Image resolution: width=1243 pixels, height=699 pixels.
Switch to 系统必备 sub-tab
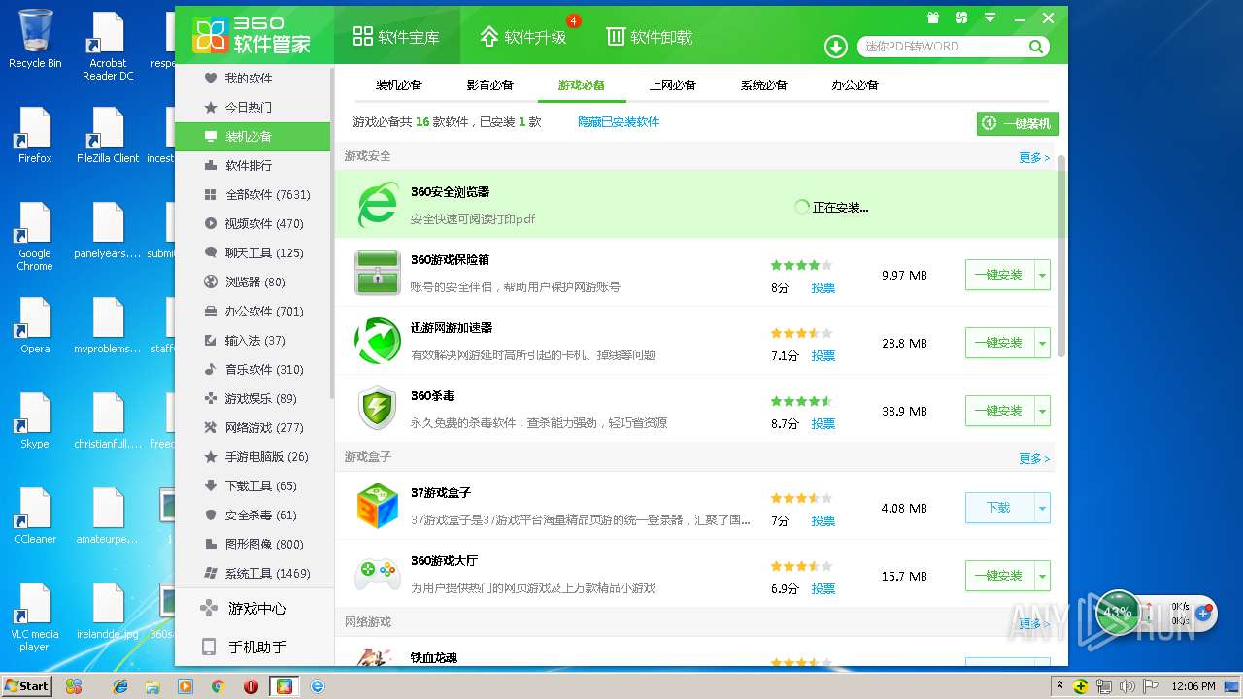[764, 84]
